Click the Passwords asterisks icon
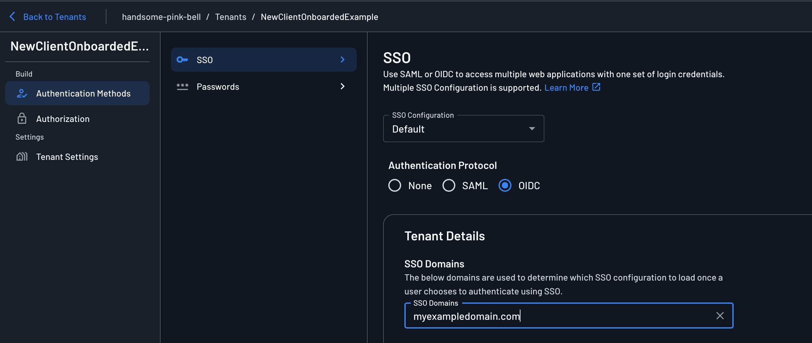Screen dimensions: 812x343 182,87
